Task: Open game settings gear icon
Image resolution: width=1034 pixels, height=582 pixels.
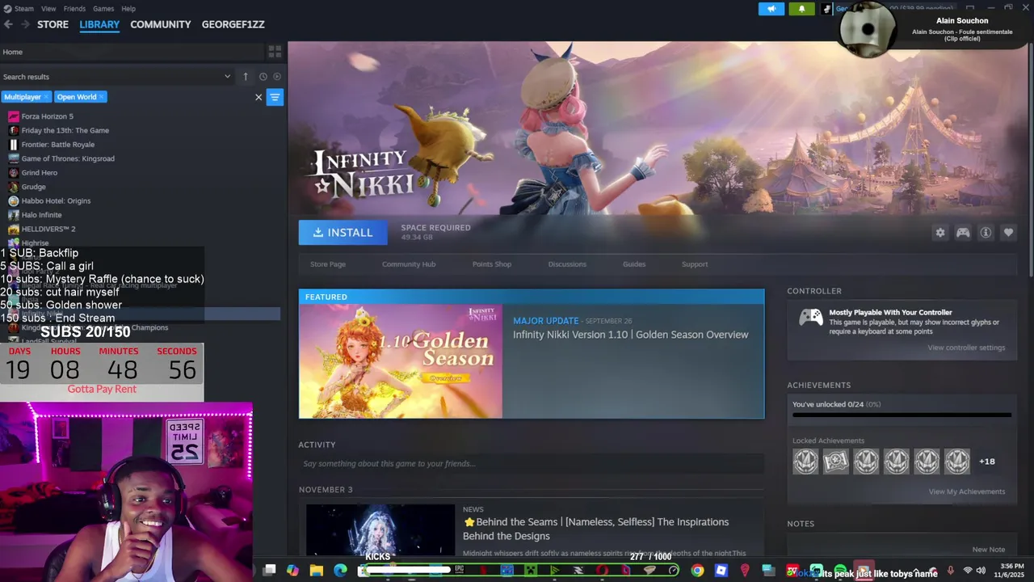Action: [940, 233]
